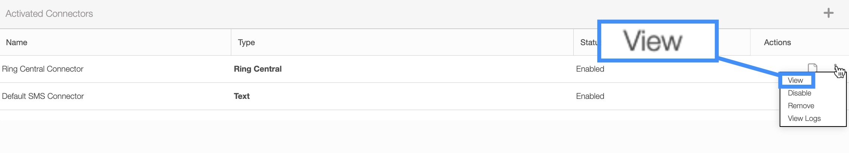Select Remove from the dropdown menu

[x=801, y=106]
